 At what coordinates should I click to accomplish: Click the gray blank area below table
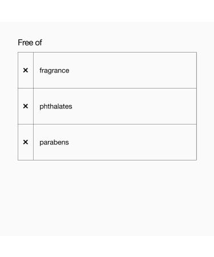(107, 198)
